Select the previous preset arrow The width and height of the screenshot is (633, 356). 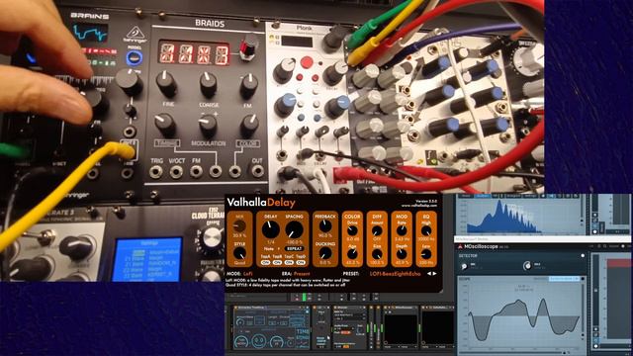tap(428, 274)
